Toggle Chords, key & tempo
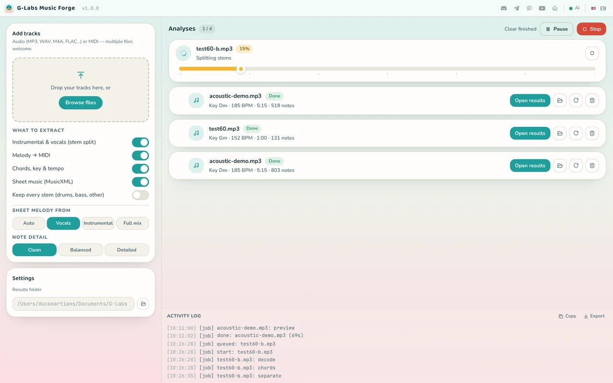Screen dimensions: 613x383 pos(140,169)
